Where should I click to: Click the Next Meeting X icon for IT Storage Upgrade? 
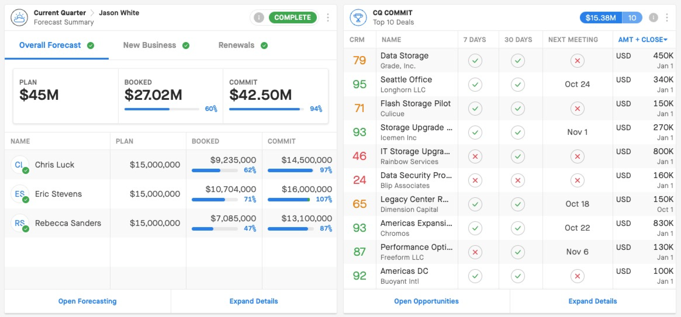pyautogui.click(x=577, y=156)
